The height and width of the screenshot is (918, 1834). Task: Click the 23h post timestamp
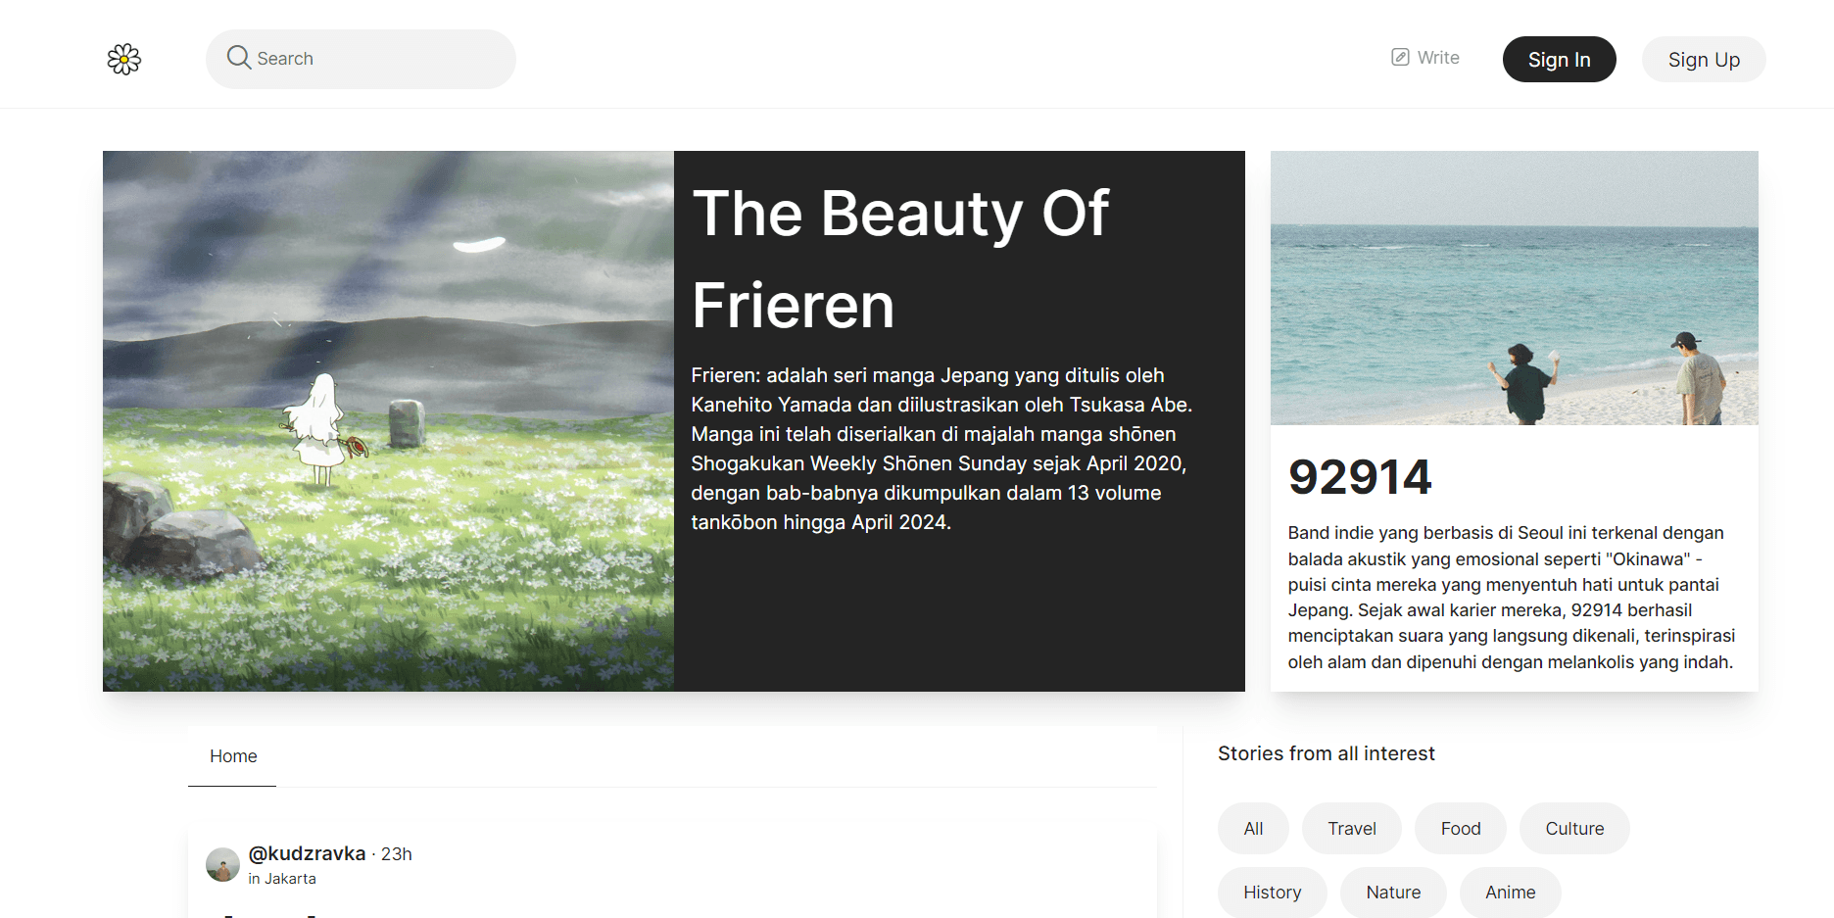tap(397, 854)
